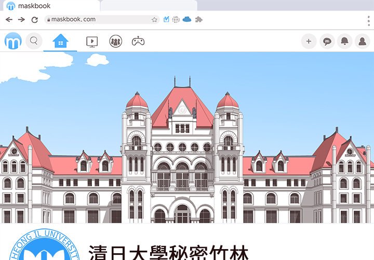Open the Gaming controller icon
This screenshot has width=374, height=260.
pos(138,41)
